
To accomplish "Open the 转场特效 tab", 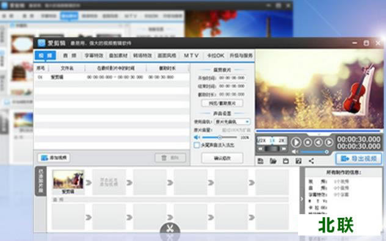I will 142,56.
